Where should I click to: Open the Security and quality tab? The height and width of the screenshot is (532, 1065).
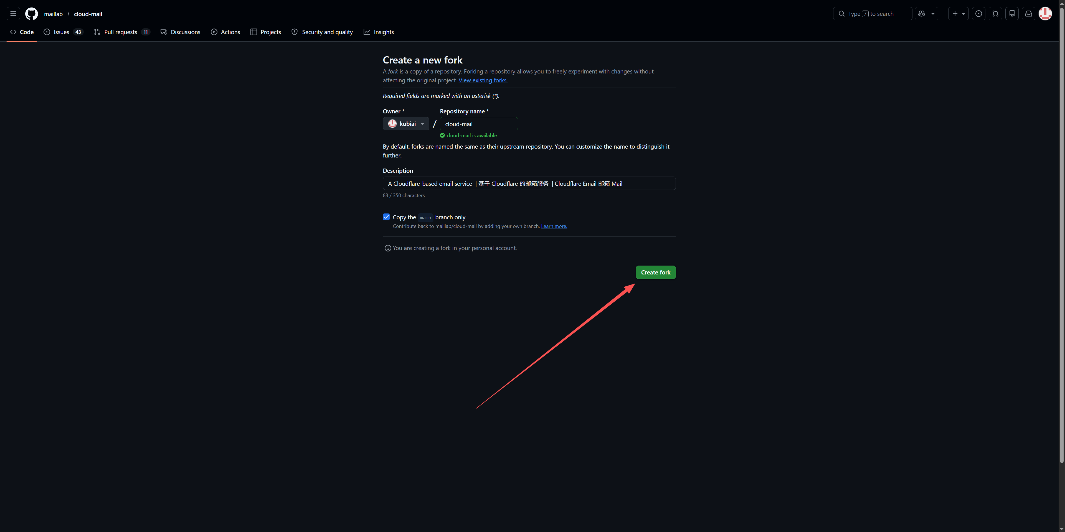322,32
